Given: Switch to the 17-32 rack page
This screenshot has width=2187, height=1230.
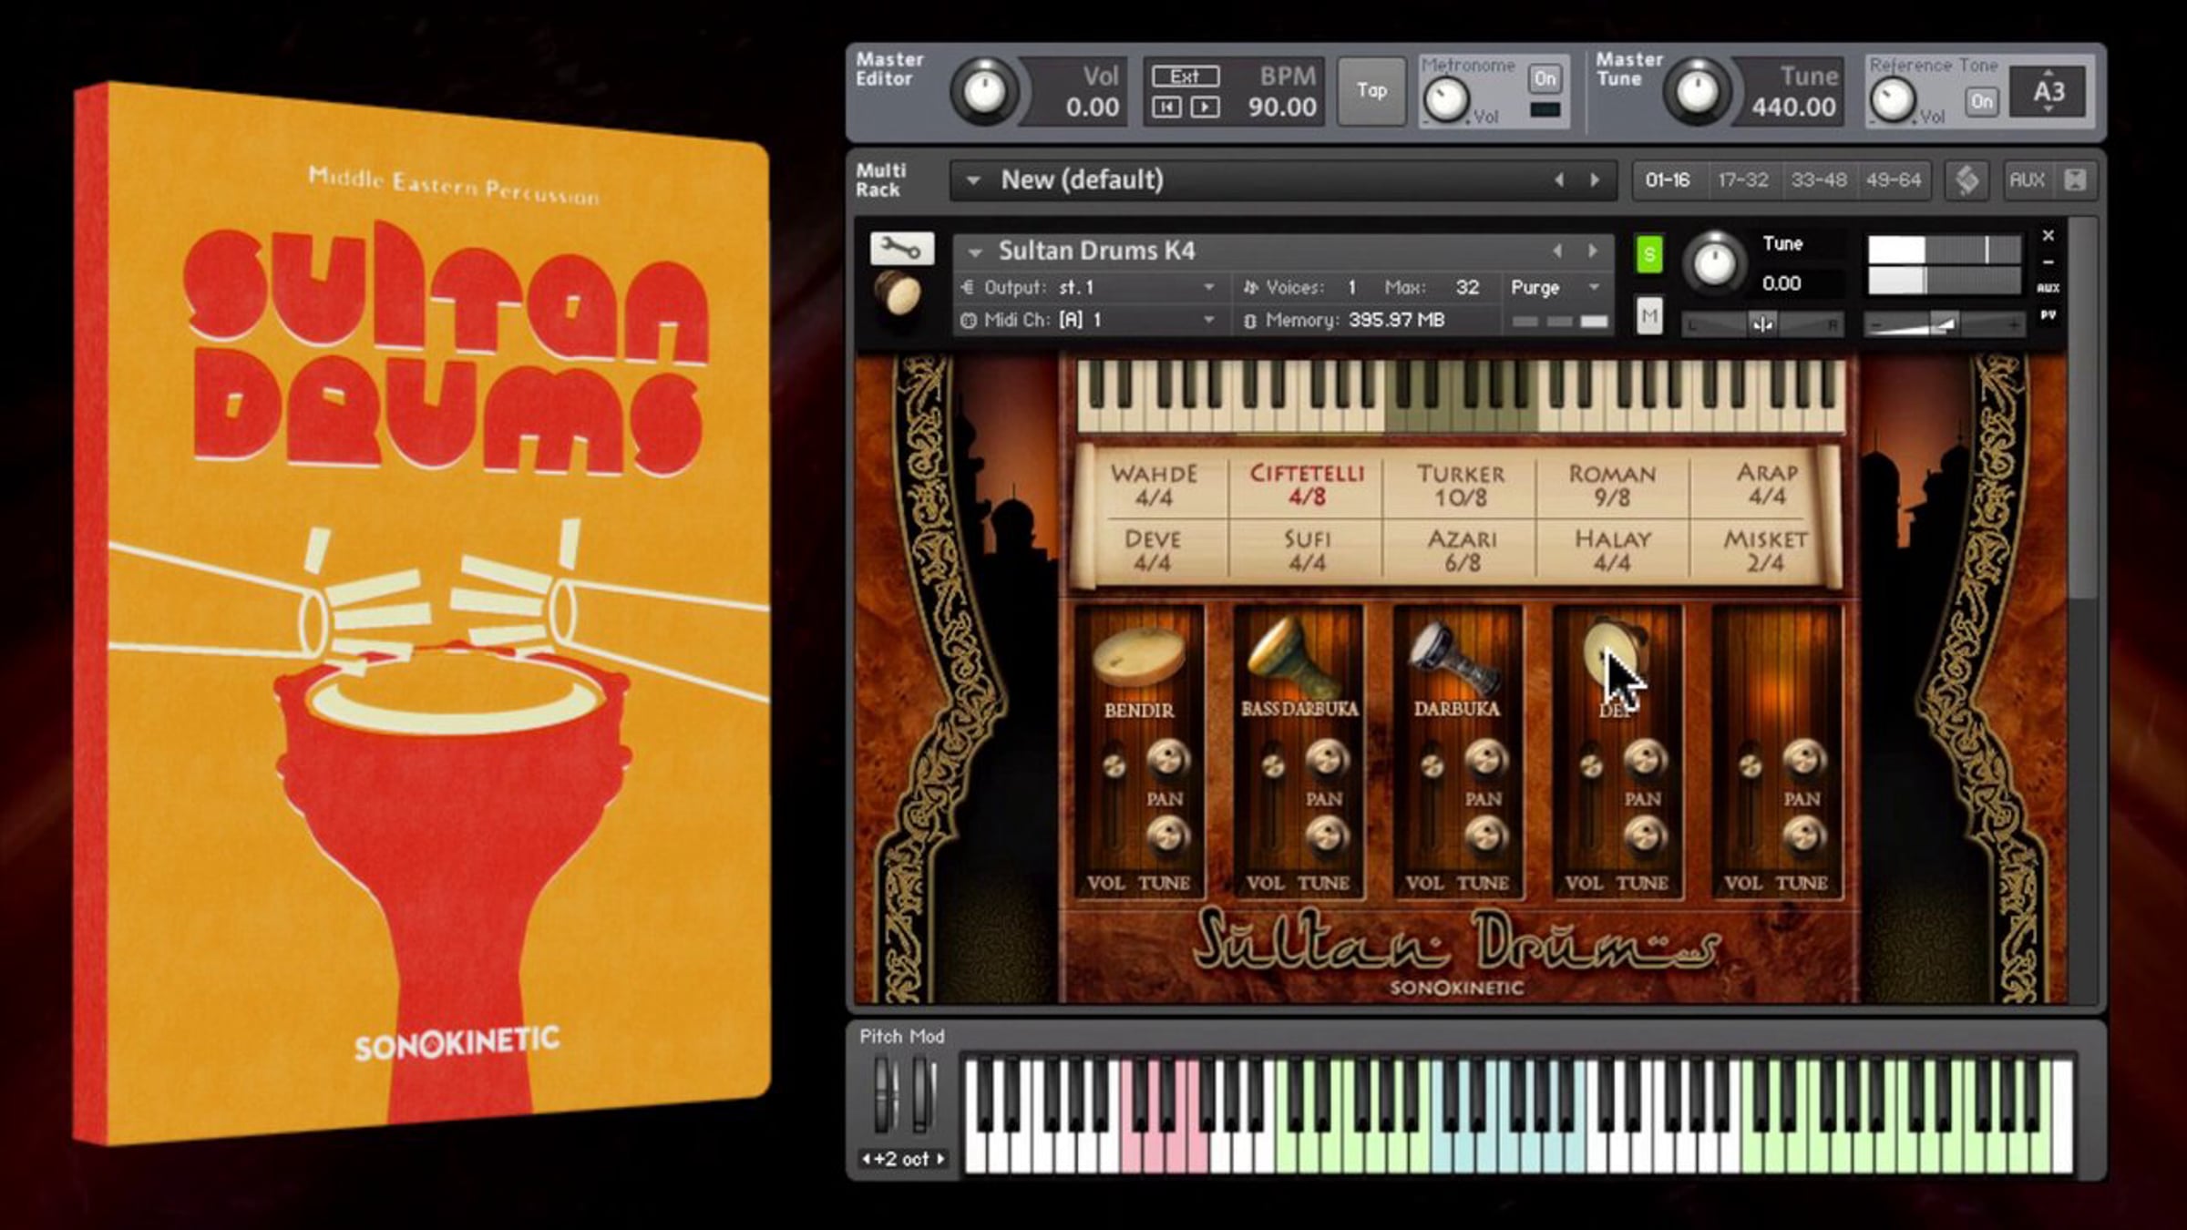Looking at the screenshot, I should pyautogui.click(x=1742, y=180).
